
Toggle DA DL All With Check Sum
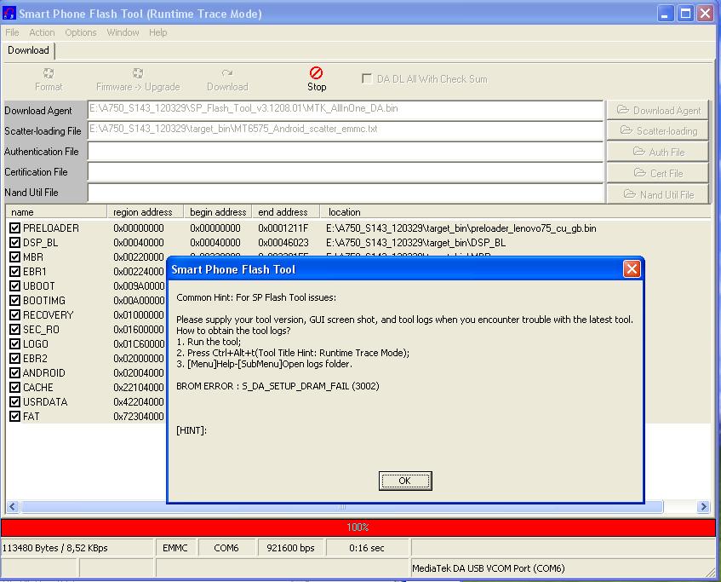367,78
